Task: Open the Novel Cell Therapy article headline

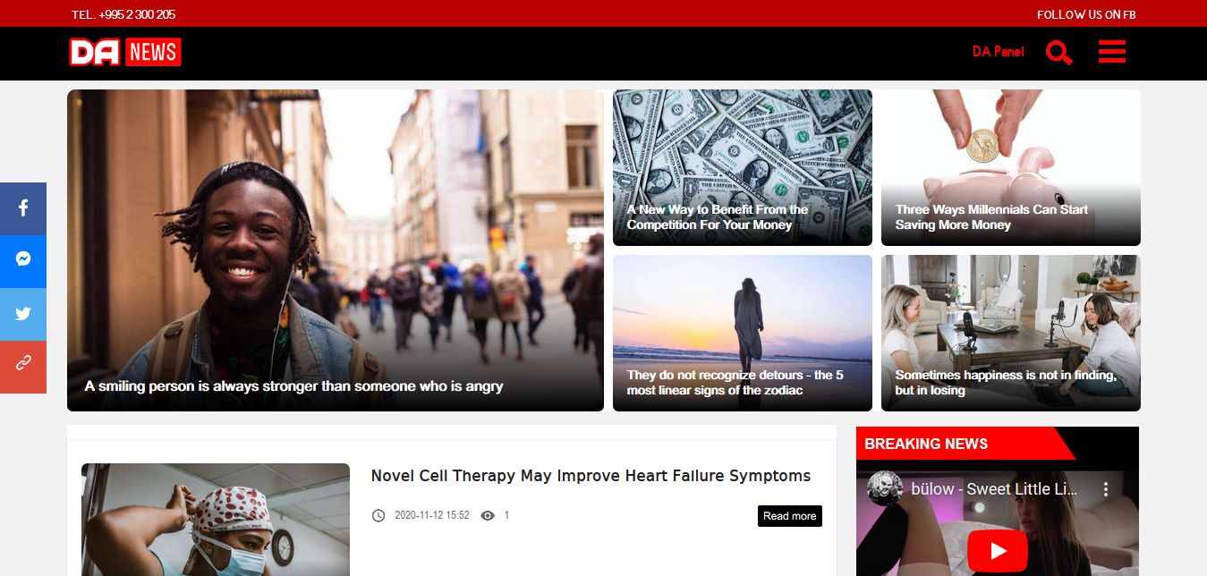Action: click(591, 476)
